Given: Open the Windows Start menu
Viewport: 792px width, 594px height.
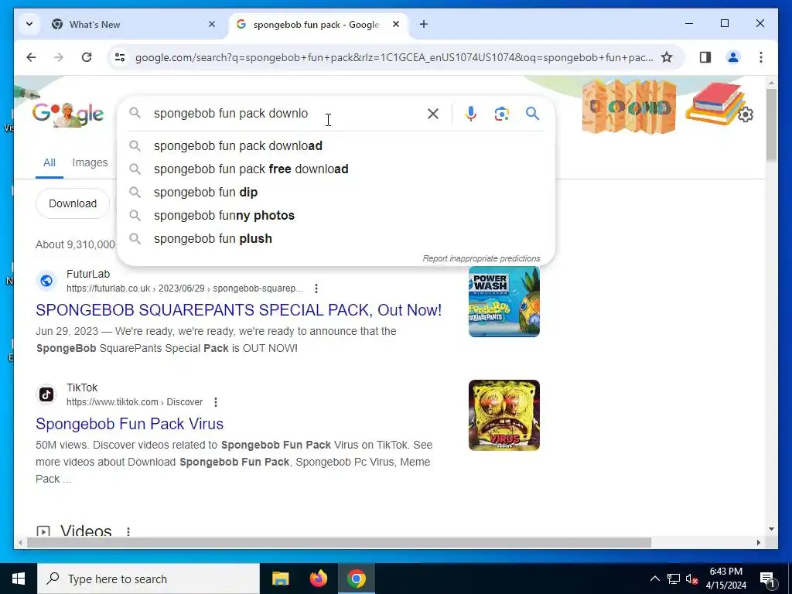Looking at the screenshot, I should point(19,579).
